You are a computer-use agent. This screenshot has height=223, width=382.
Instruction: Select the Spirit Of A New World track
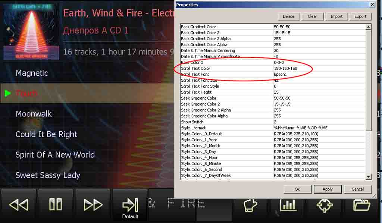click(x=55, y=155)
